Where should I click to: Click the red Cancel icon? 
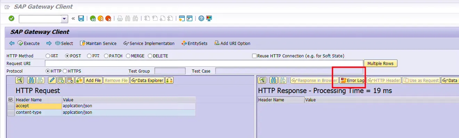[108, 19]
